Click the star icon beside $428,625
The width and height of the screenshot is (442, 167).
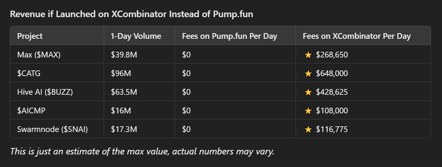pos(308,92)
